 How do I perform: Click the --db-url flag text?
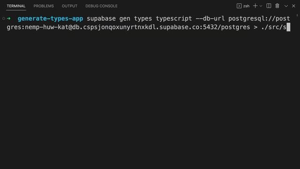[210, 19]
